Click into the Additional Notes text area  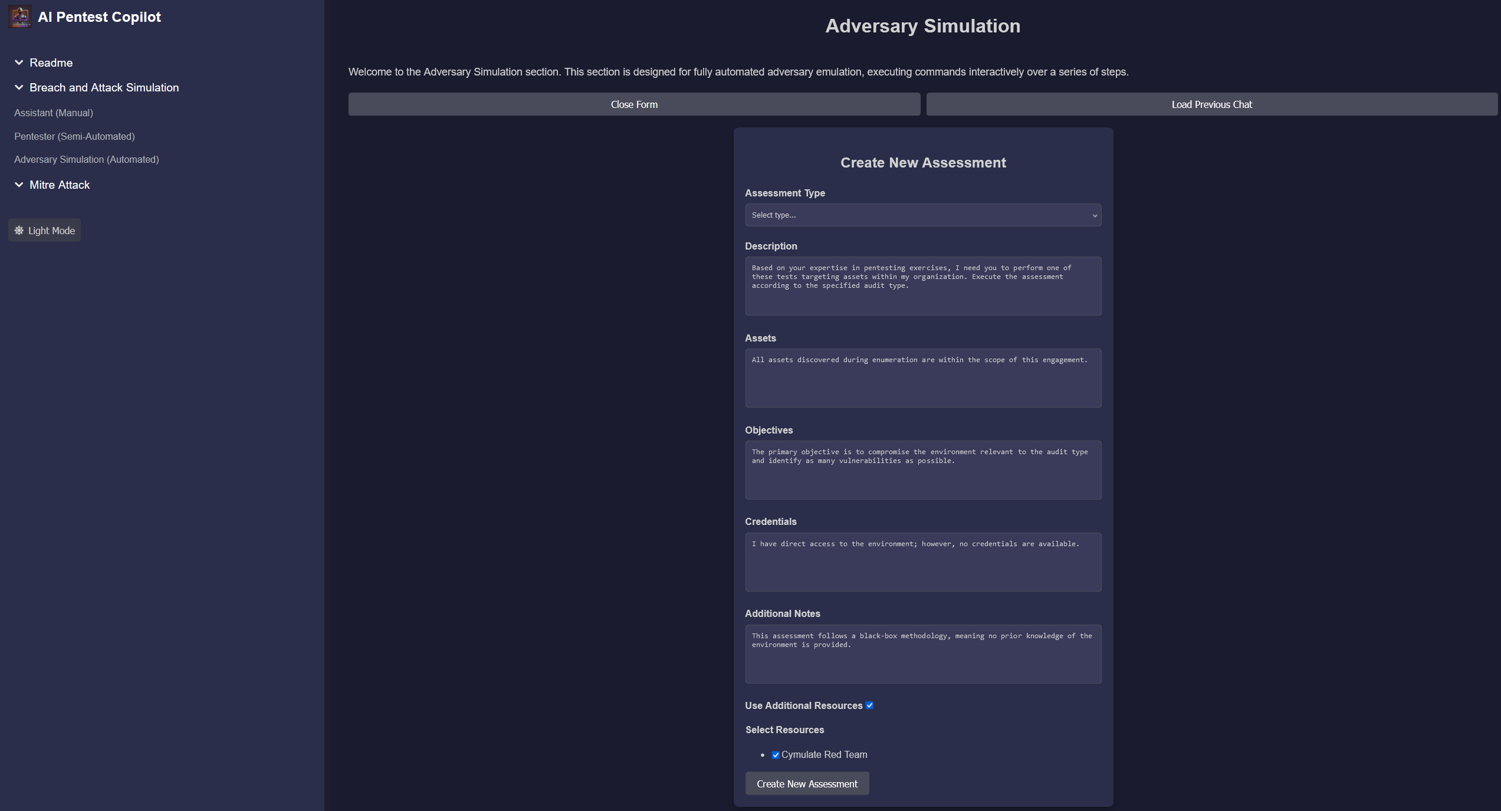point(923,654)
